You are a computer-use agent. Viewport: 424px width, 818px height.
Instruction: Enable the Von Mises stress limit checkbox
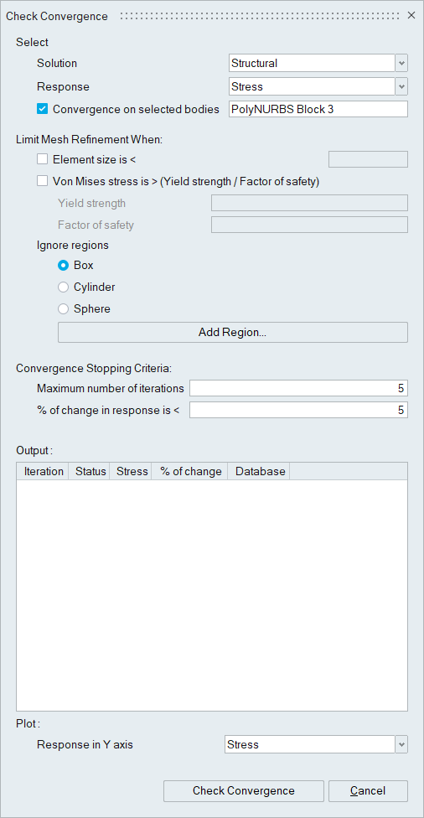(42, 181)
